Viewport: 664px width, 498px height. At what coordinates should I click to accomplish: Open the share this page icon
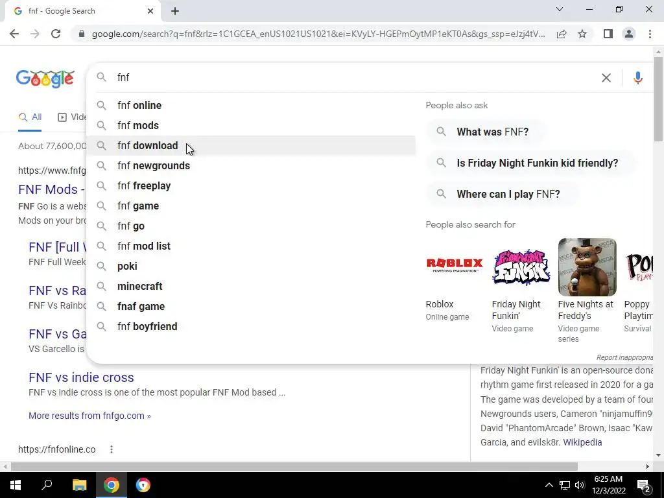point(562,34)
